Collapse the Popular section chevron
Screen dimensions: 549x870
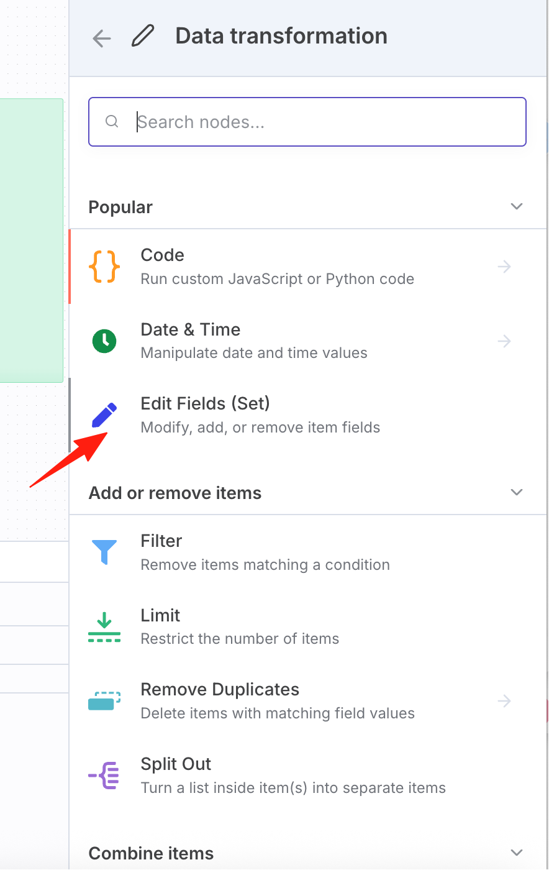click(x=517, y=206)
